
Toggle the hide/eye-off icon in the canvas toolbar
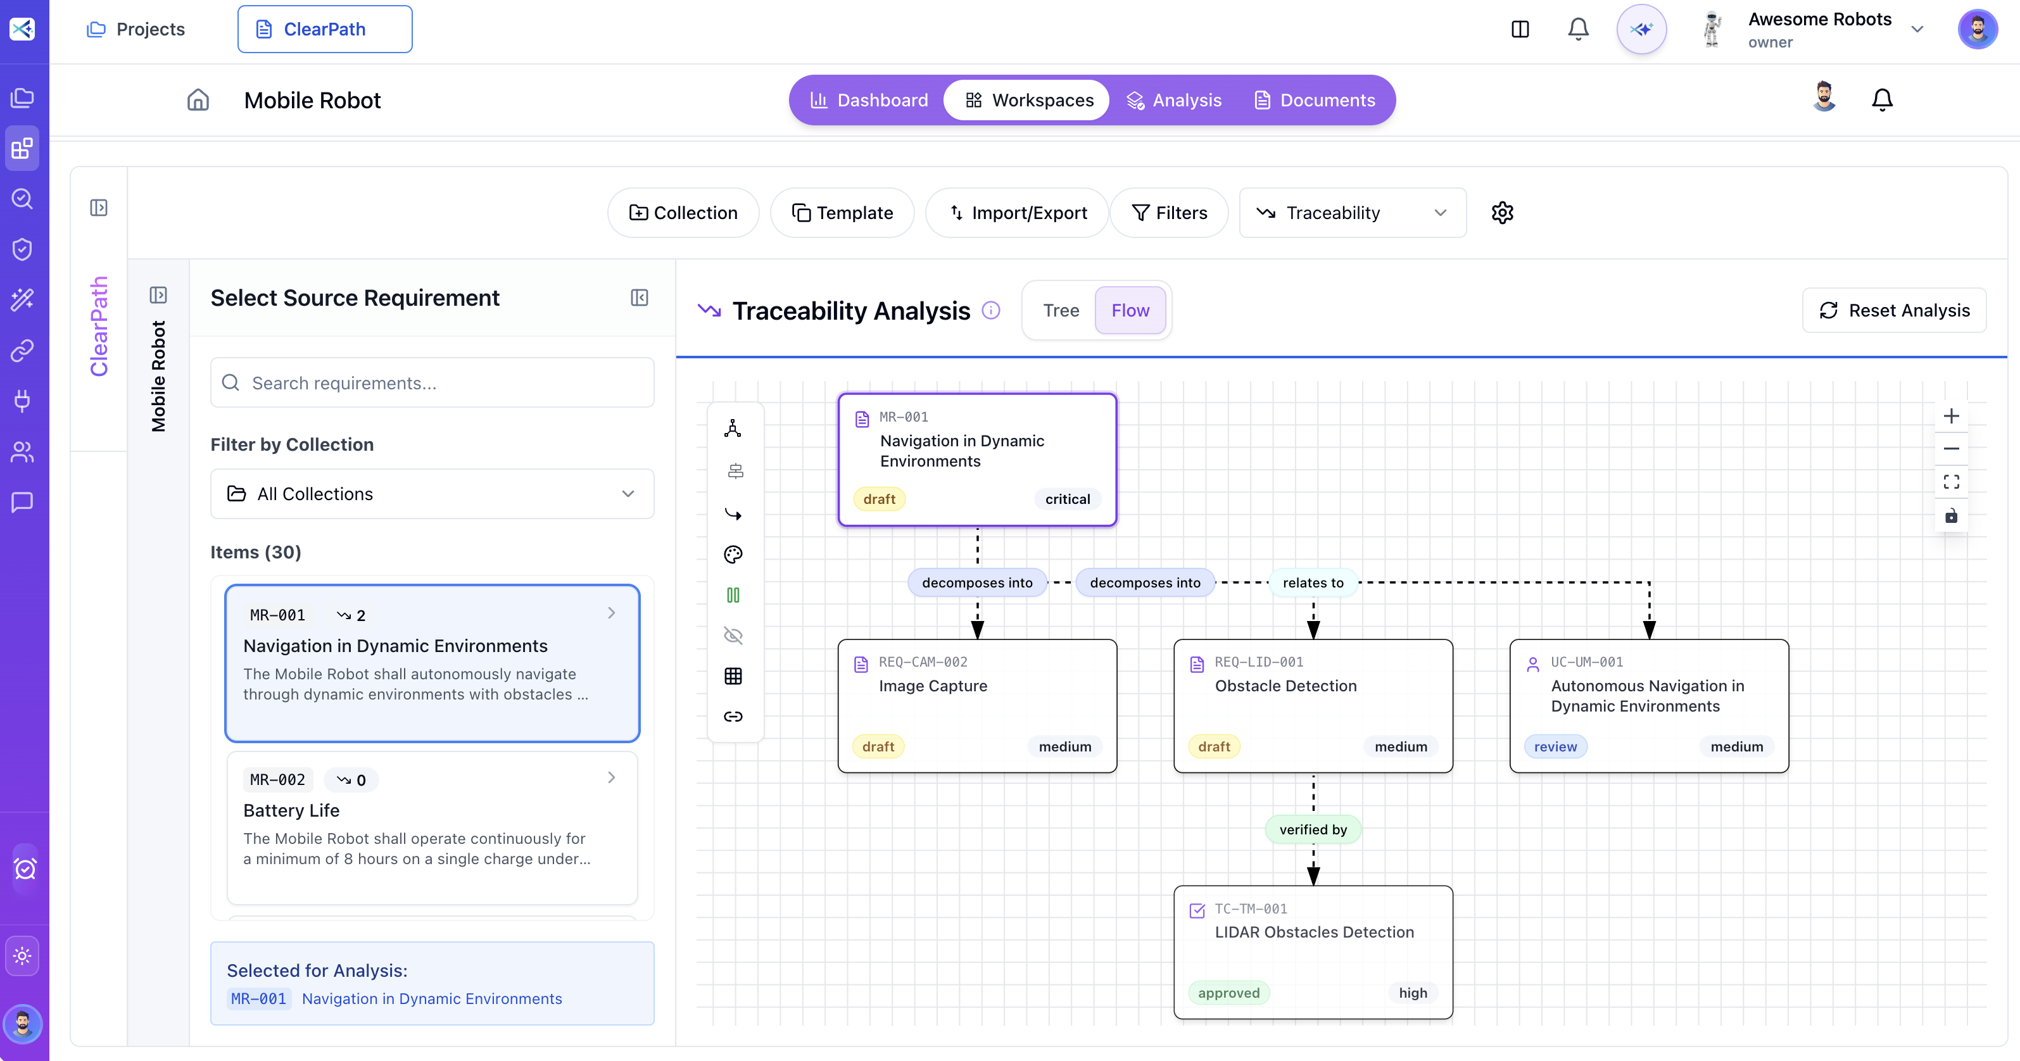[x=734, y=635]
